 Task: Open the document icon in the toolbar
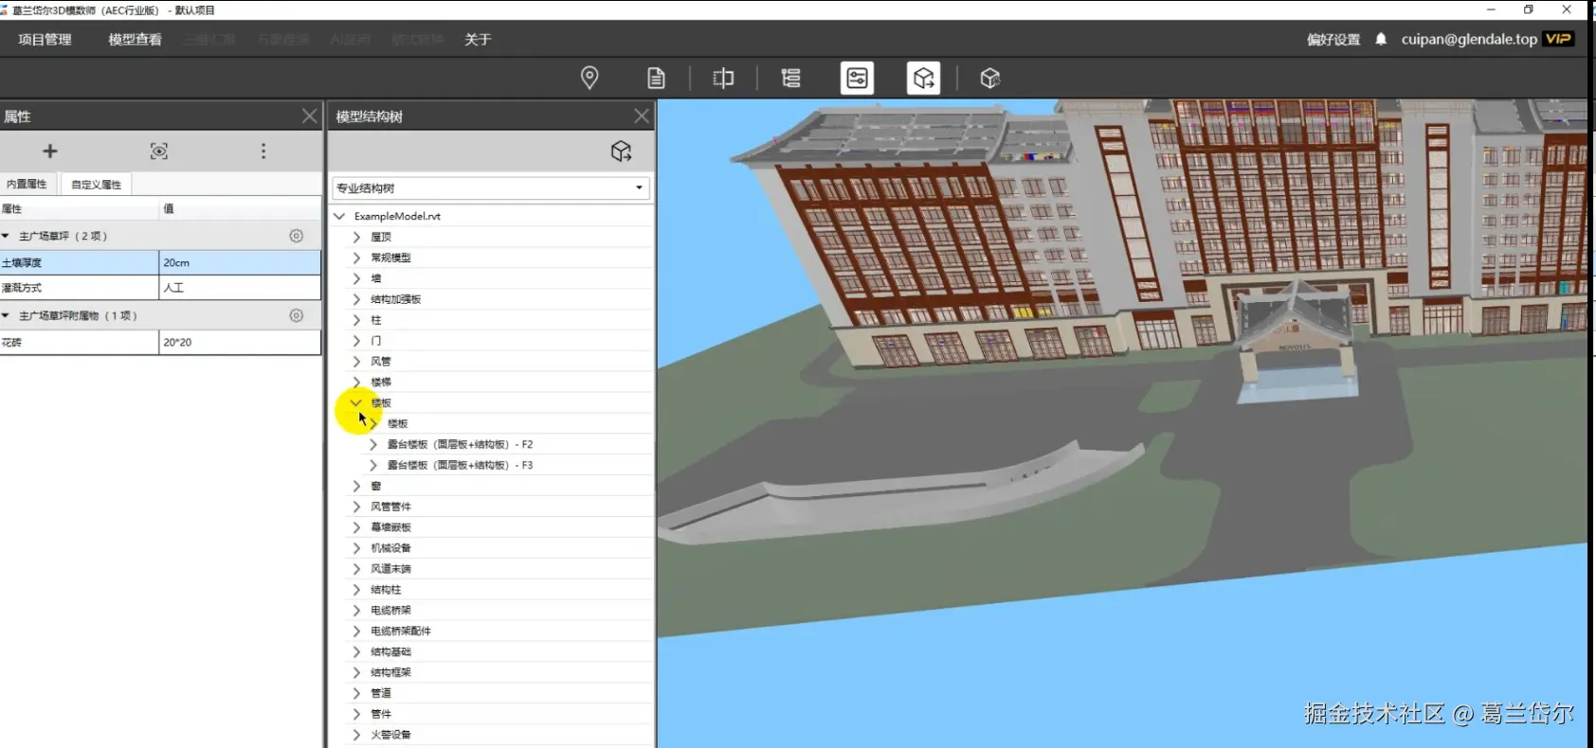[656, 78]
